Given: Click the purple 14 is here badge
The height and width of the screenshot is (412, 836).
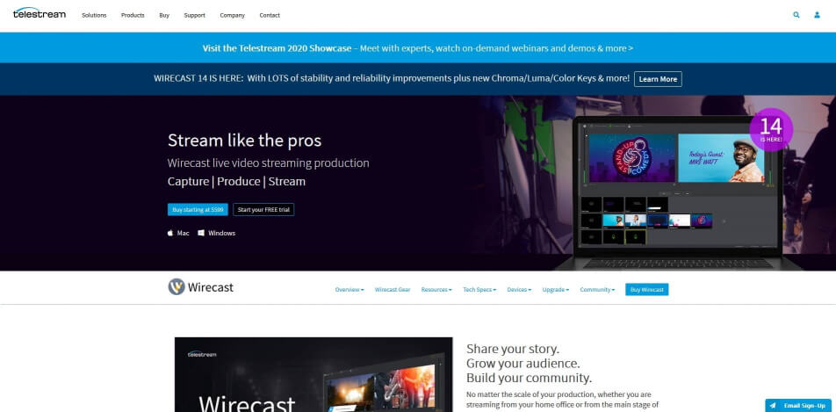Looking at the screenshot, I should tap(771, 130).
